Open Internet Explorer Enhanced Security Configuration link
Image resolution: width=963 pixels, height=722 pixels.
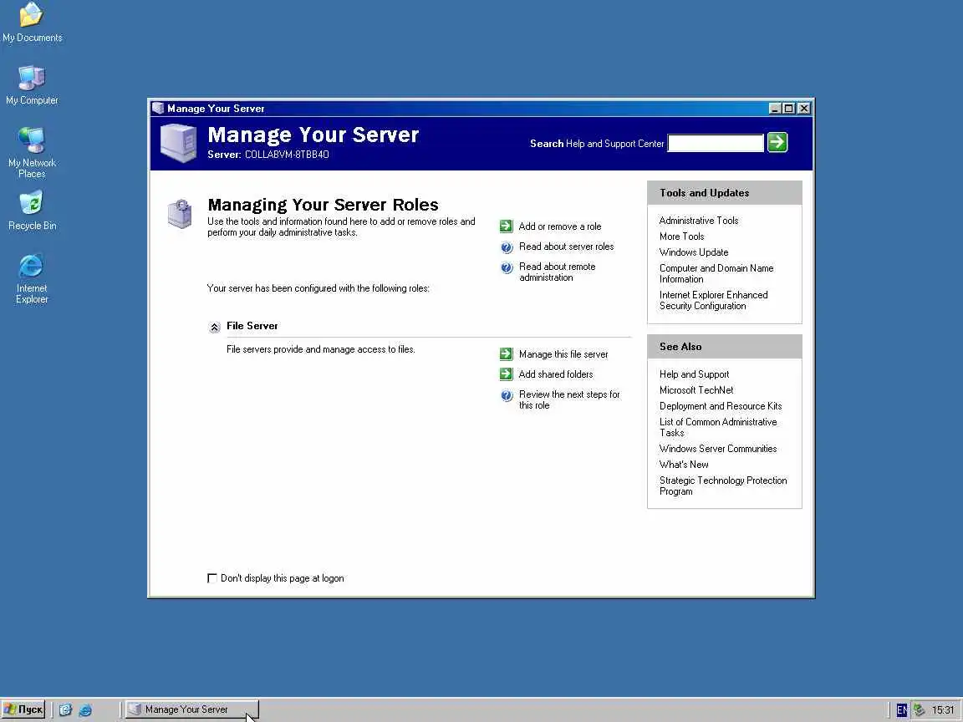coord(714,300)
